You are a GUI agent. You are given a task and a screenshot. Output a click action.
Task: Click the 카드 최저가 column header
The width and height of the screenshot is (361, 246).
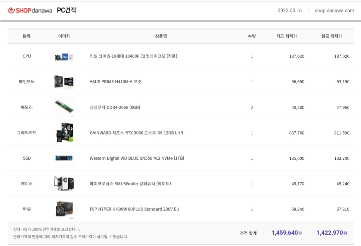(287, 36)
